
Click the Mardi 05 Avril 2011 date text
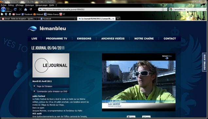coord(42,81)
